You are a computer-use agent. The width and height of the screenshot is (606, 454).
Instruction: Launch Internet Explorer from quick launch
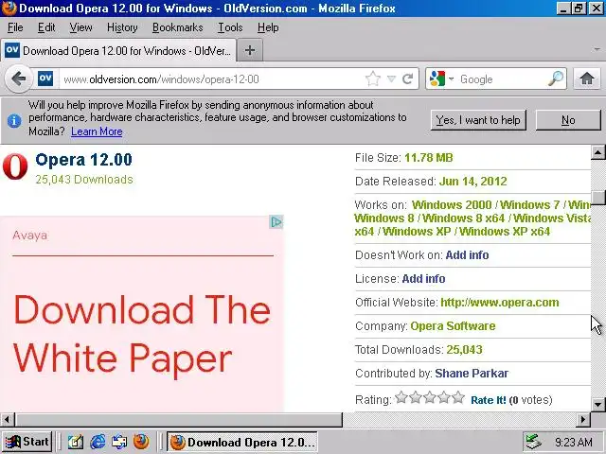98,442
